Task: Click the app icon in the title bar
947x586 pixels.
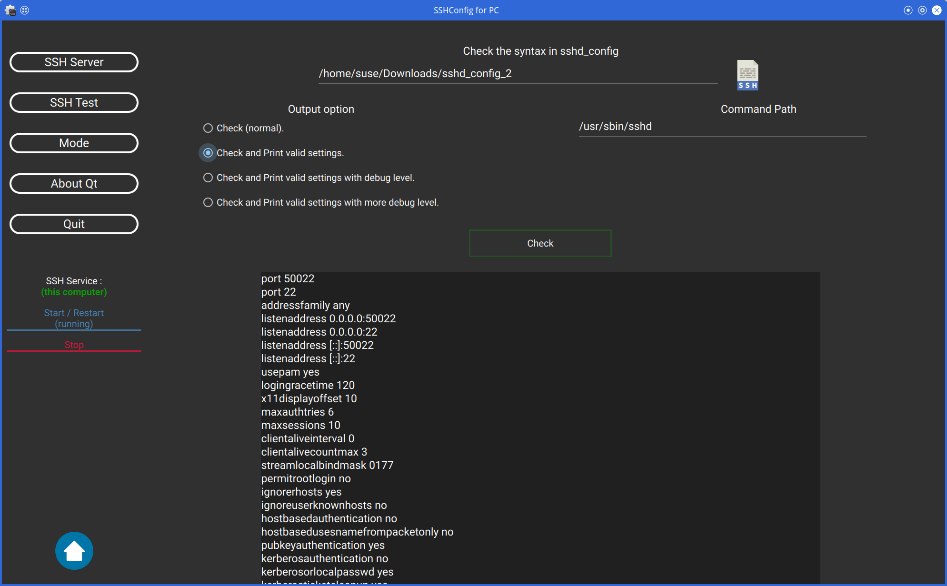Action: pyautogui.click(x=10, y=10)
